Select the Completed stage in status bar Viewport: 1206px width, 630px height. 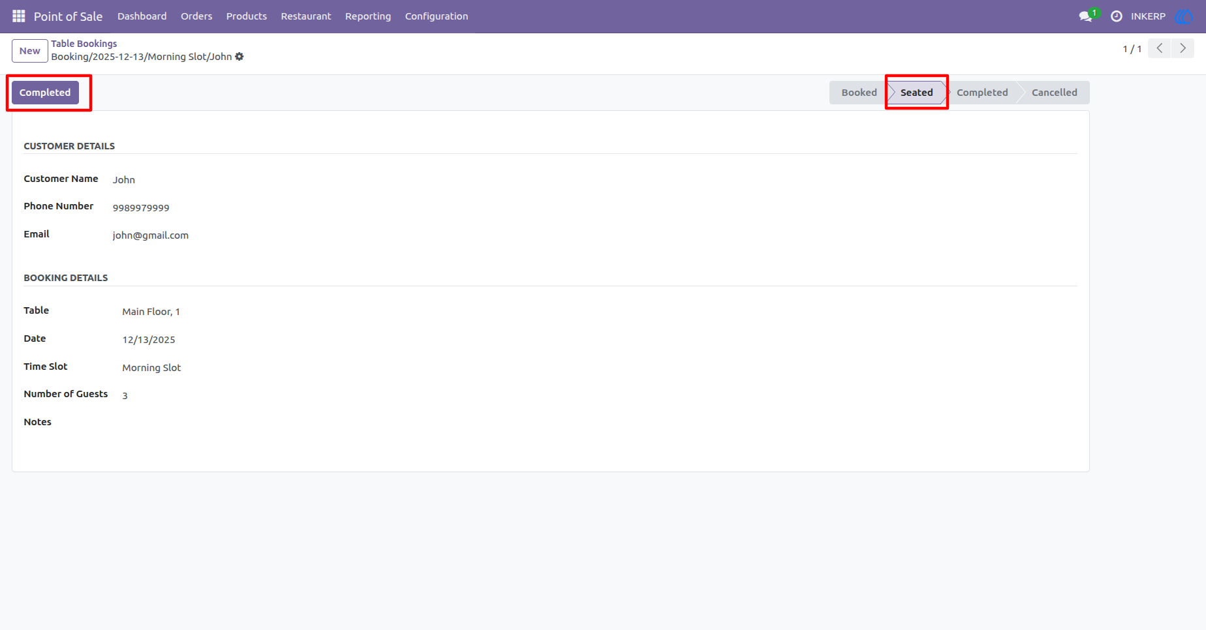point(982,93)
